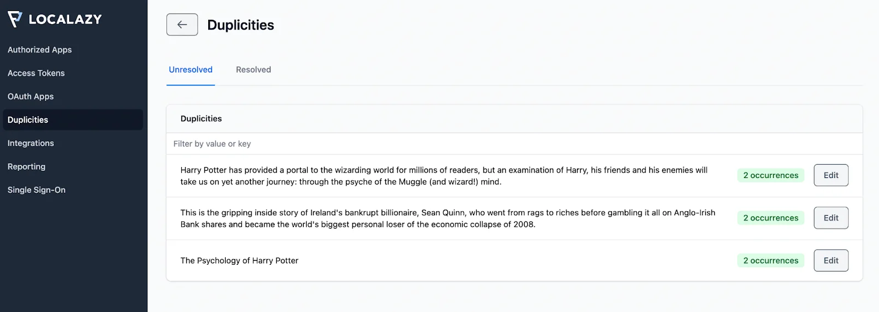Image resolution: width=879 pixels, height=312 pixels.
Task: Click the back arrow button
Action: click(182, 25)
